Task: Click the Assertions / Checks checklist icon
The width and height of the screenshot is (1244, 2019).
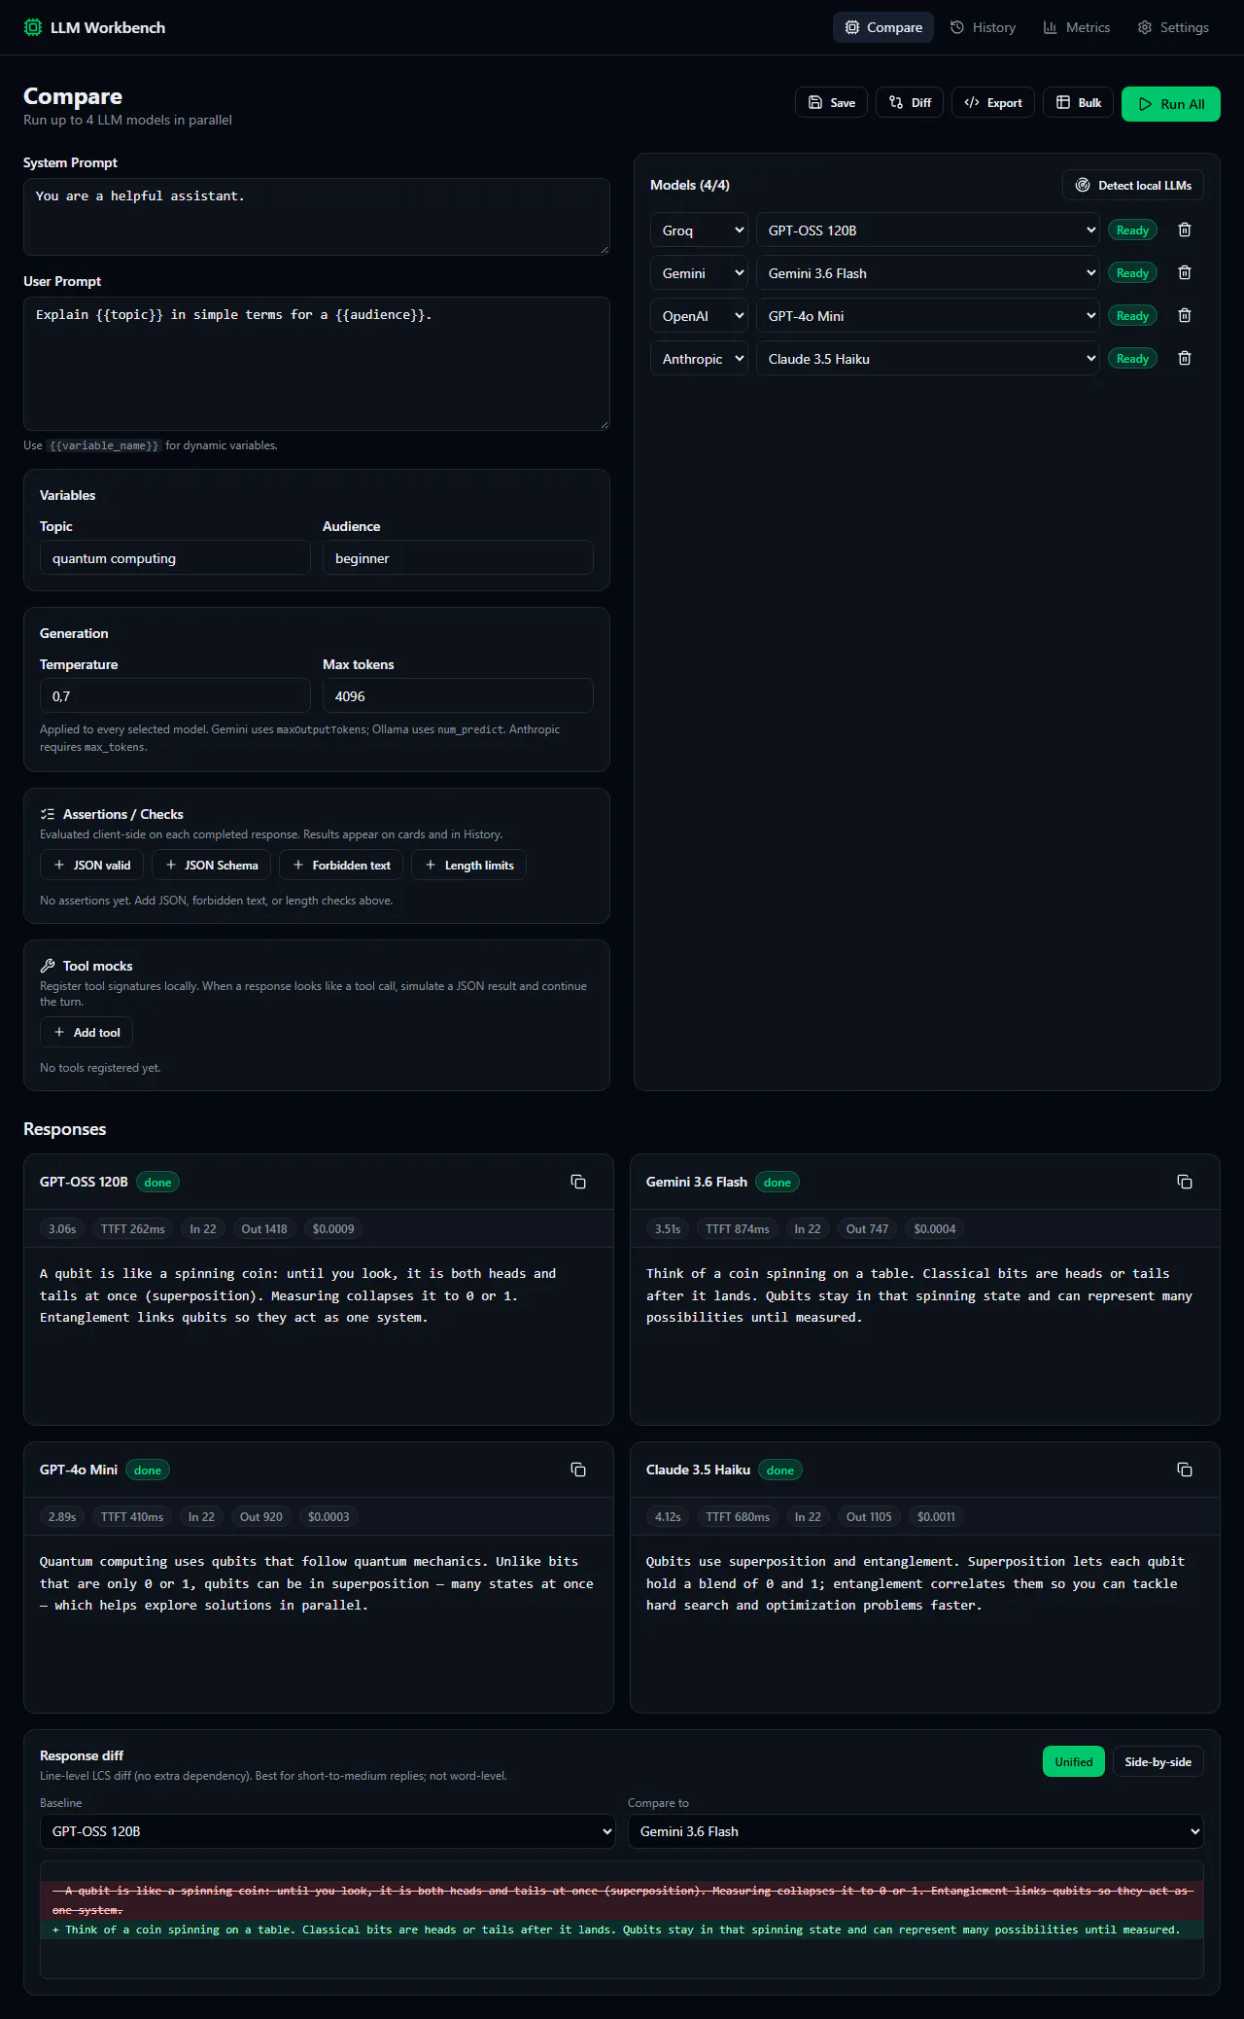Action: click(x=48, y=814)
